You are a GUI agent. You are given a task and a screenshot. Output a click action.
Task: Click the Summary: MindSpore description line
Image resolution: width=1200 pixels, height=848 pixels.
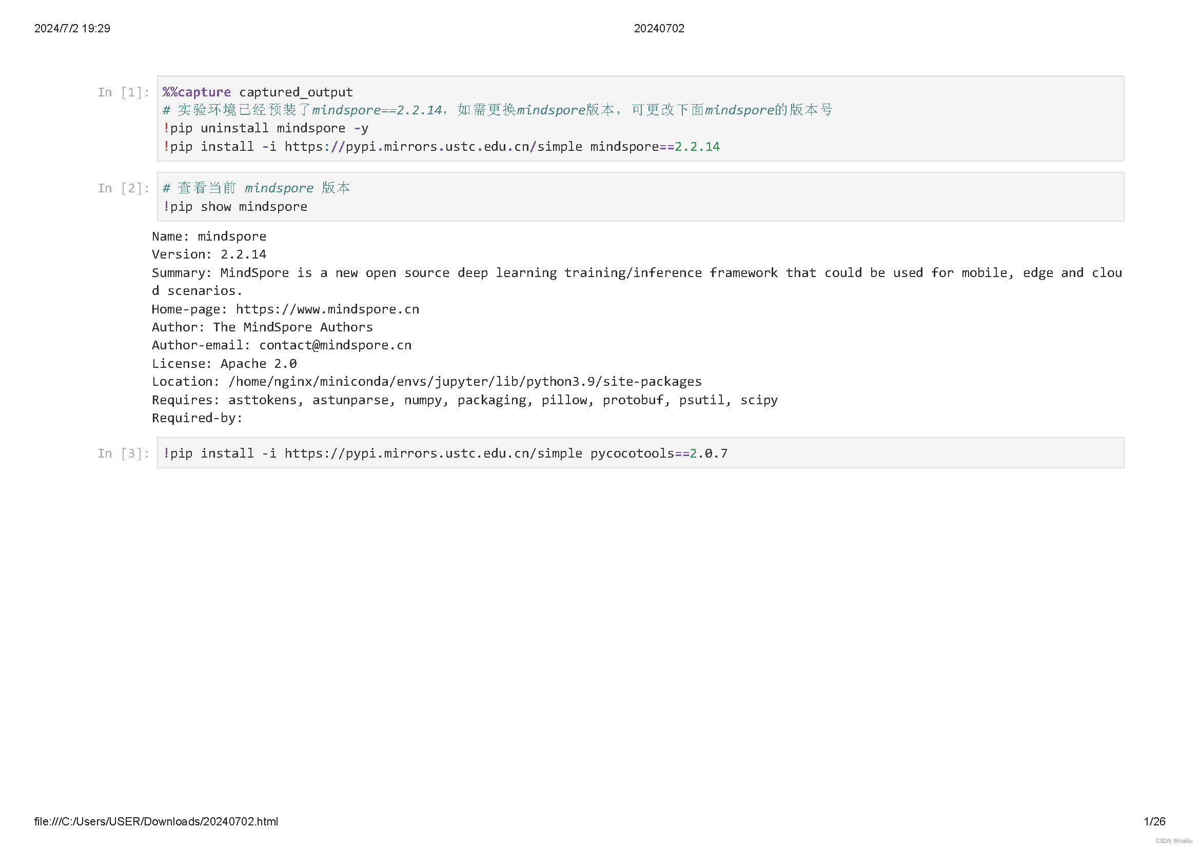point(636,273)
